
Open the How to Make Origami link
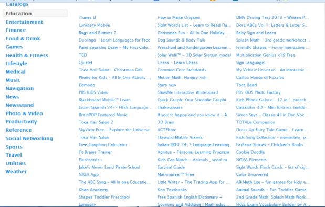(179, 18)
